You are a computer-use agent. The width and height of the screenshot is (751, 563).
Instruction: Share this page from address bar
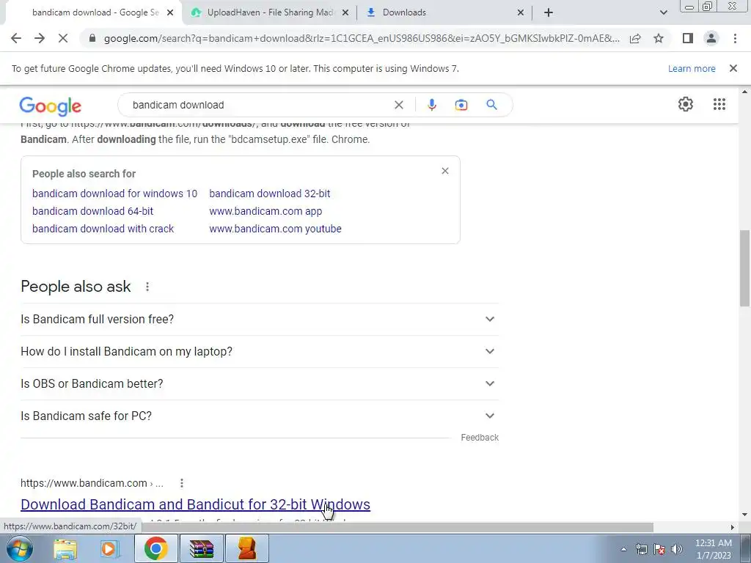[x=635, y=38]
